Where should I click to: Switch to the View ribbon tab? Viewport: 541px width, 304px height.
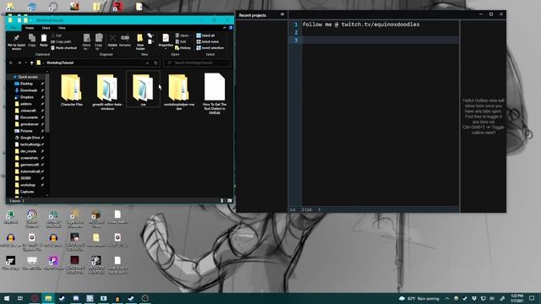click(x=62, y=28)
